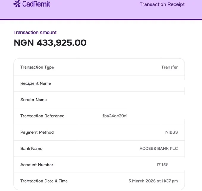Click the Sender Name row
The width and height of the screenshot is (202, 191).
click(99, 100)
